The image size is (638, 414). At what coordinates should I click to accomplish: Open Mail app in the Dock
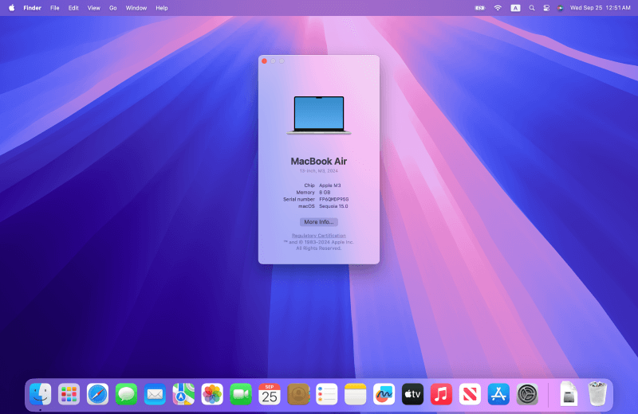(x=155, y=394)
